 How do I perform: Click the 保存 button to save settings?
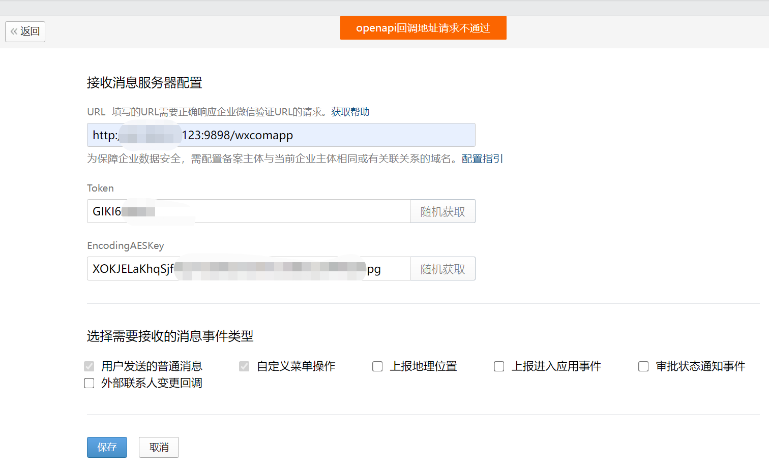(x=107, y=447)
